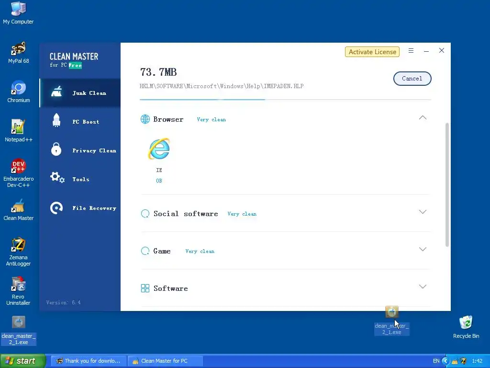The width and height of the screenshot is (490, 368).
Task: Click the Activate License button
Action: pyautogui.click(x=372, y=52)
